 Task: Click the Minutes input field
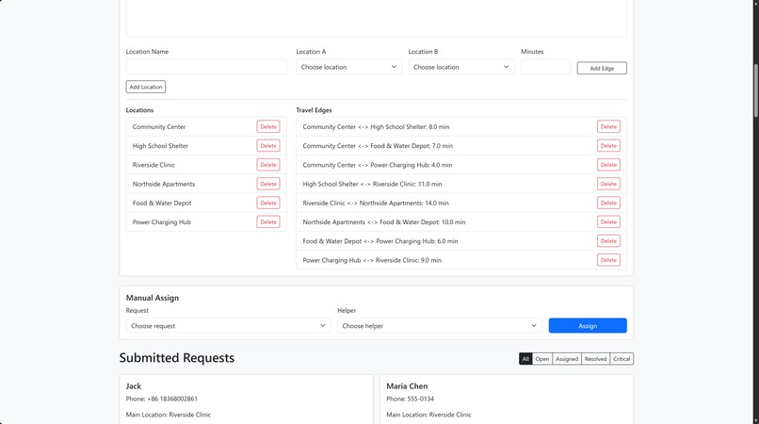coord(545,67)
